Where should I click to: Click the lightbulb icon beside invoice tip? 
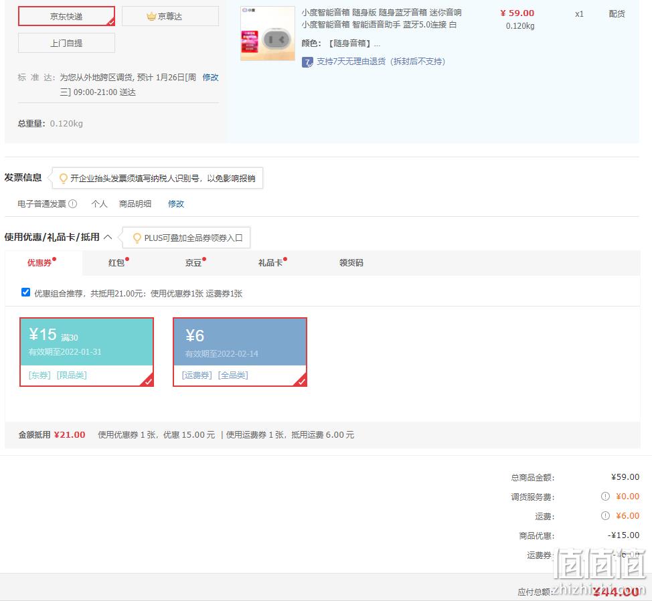63,178
